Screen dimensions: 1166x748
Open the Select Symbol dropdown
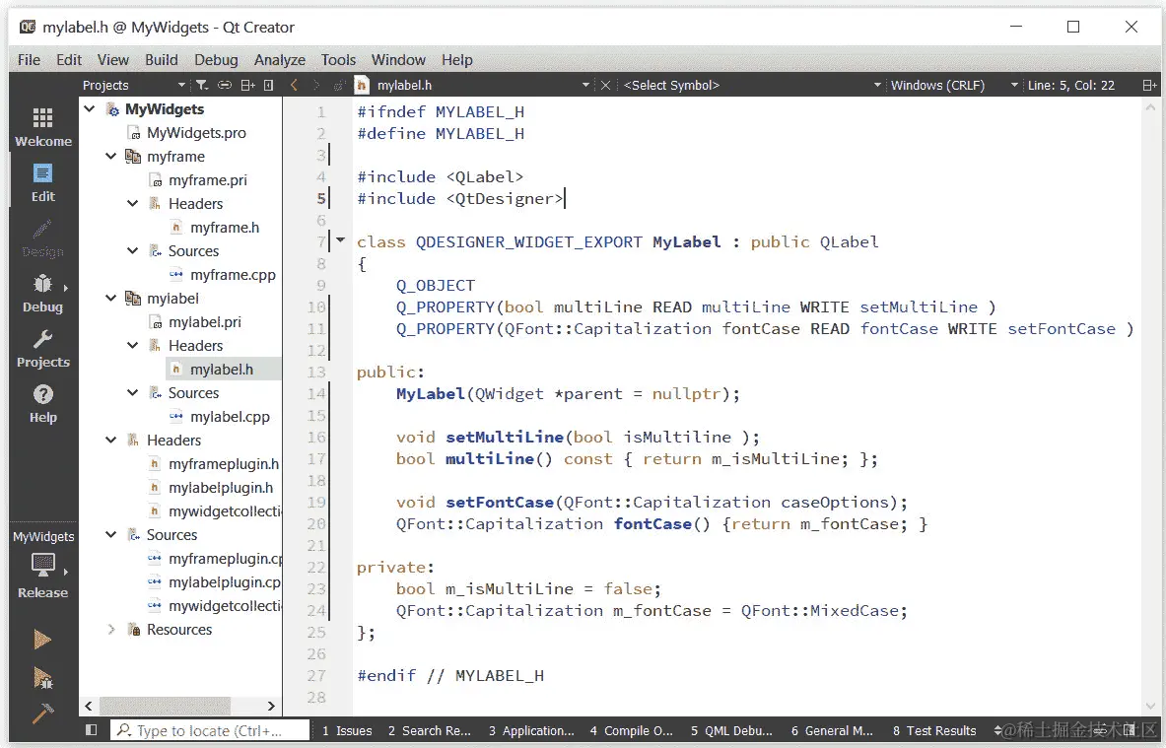point(752,85)
